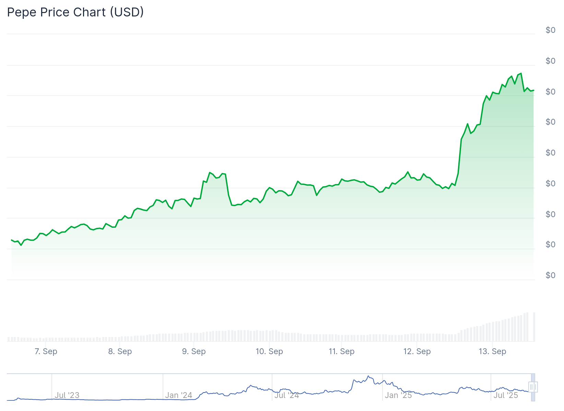
Task: Click the lowest dip near 7. Sep
Action: point(21,246)
